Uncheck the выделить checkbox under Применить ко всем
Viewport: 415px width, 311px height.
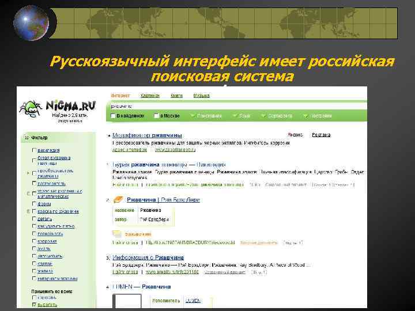34,305
